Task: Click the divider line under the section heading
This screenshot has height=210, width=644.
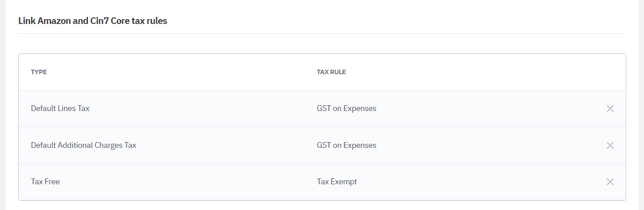Action: pos(322,34)
